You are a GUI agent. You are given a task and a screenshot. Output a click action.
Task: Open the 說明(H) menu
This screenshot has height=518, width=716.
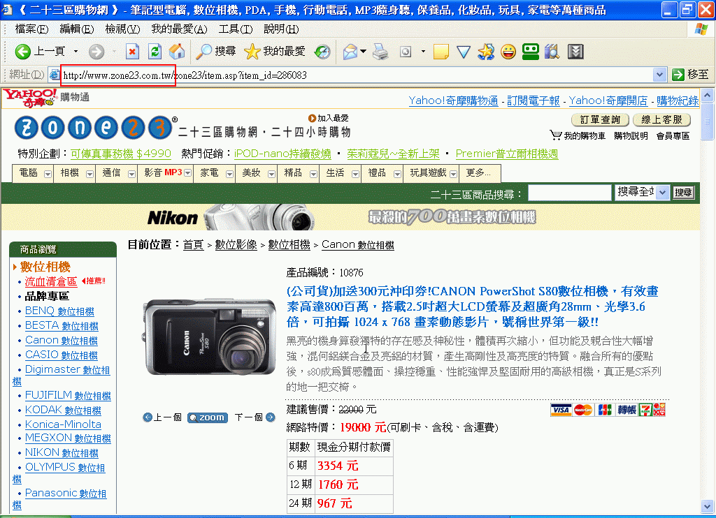281,29
